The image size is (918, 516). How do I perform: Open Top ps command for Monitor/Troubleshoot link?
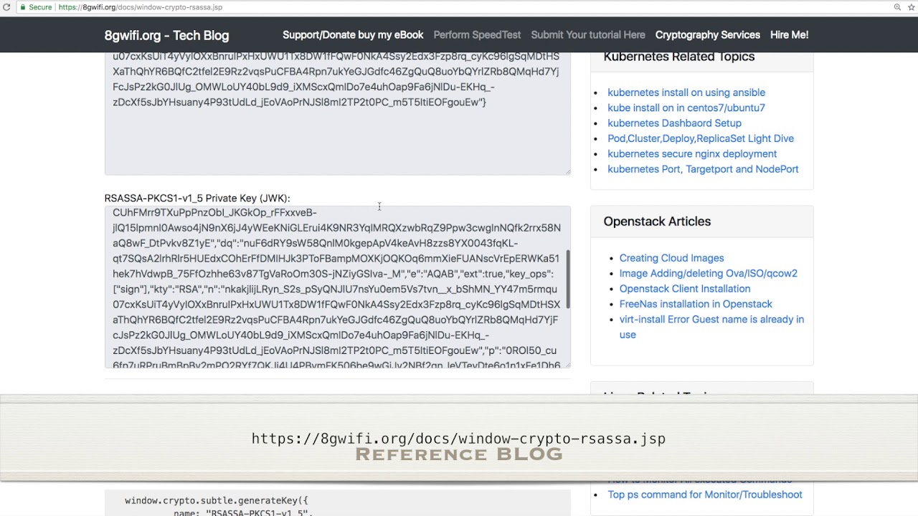(705, 494)
